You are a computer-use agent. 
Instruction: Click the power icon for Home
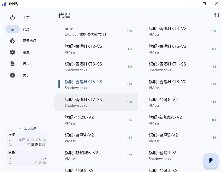tap(13, 18)
